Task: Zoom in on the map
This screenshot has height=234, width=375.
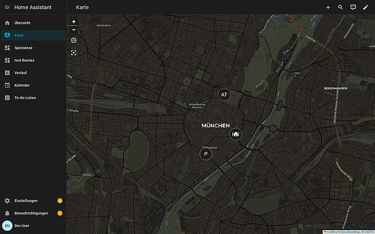Action: pyautogui.click(x=74, y=22)
